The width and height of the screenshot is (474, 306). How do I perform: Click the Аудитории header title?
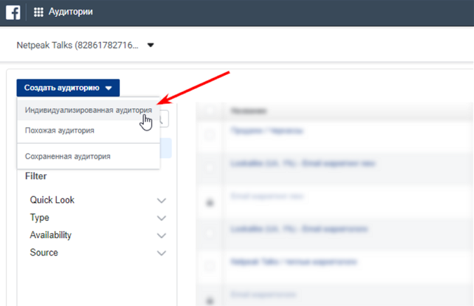click(x=71, y=12)
